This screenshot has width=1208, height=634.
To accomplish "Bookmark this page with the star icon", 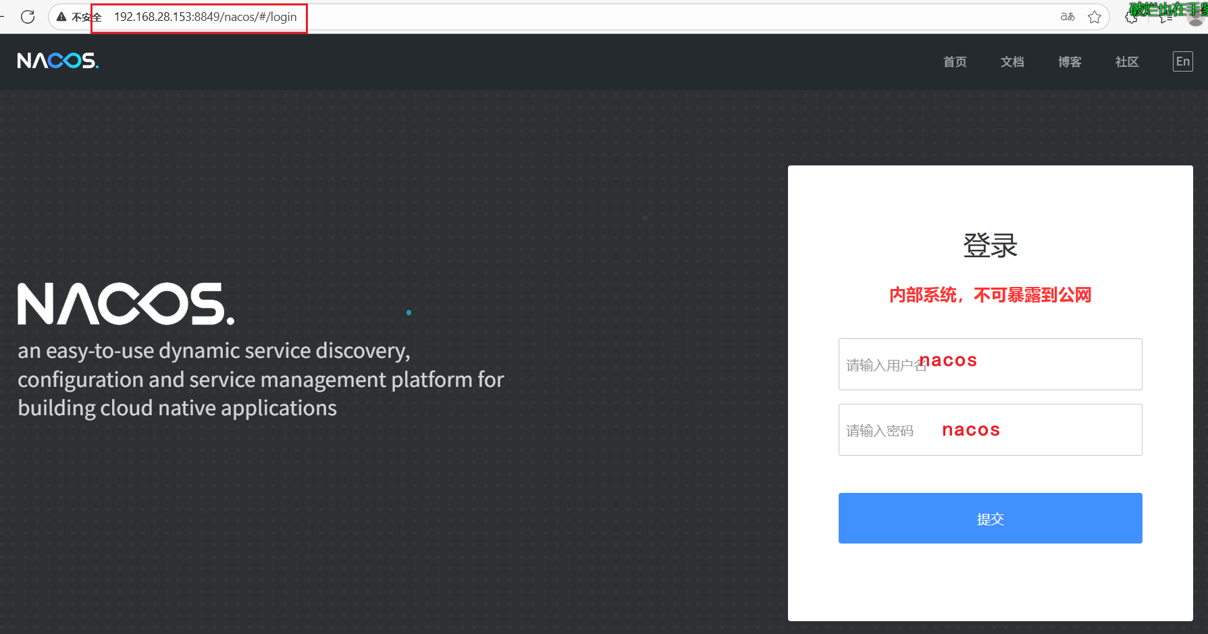I will 1095,17.
